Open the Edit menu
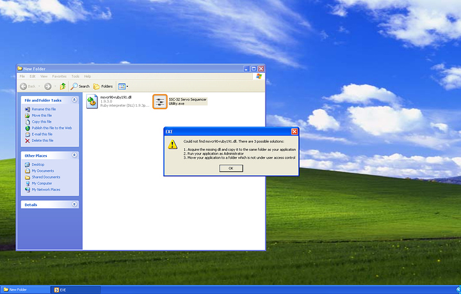 (x=33, y=76)
